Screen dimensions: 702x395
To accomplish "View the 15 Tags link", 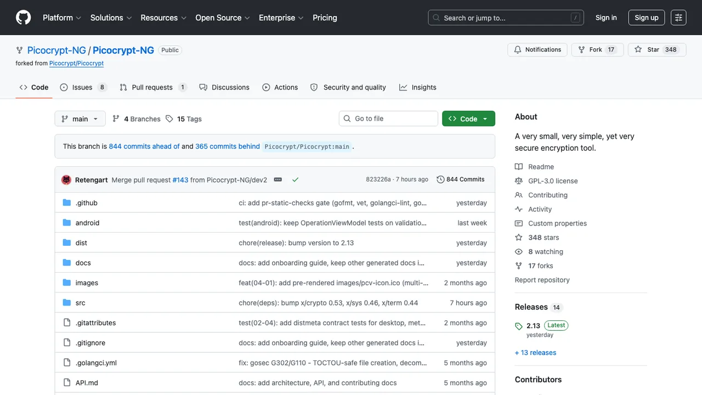I will (184, 119).
